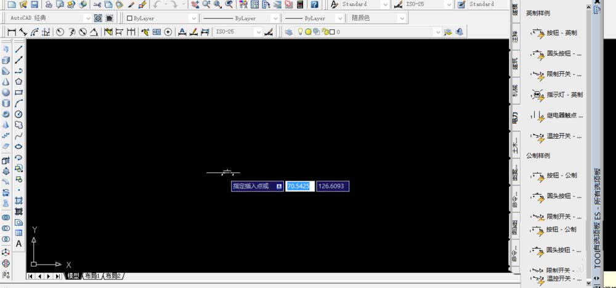Select the Linear dimension tool
Screen dimensions: 616x288
[x=12, y=32]
